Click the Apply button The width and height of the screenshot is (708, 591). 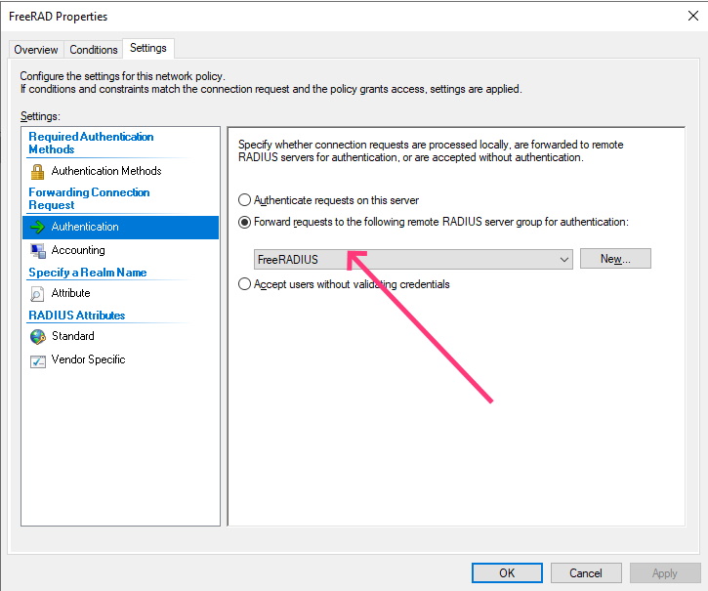665,572
